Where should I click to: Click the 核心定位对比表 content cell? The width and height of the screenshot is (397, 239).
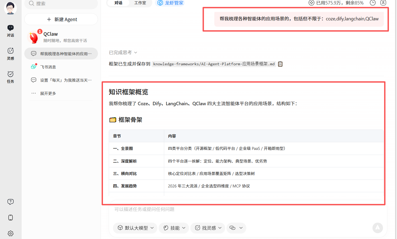[x=274, y=173]
